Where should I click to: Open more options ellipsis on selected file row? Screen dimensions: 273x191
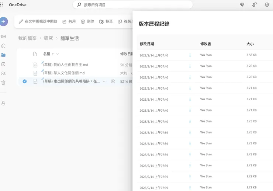[105, 81]
